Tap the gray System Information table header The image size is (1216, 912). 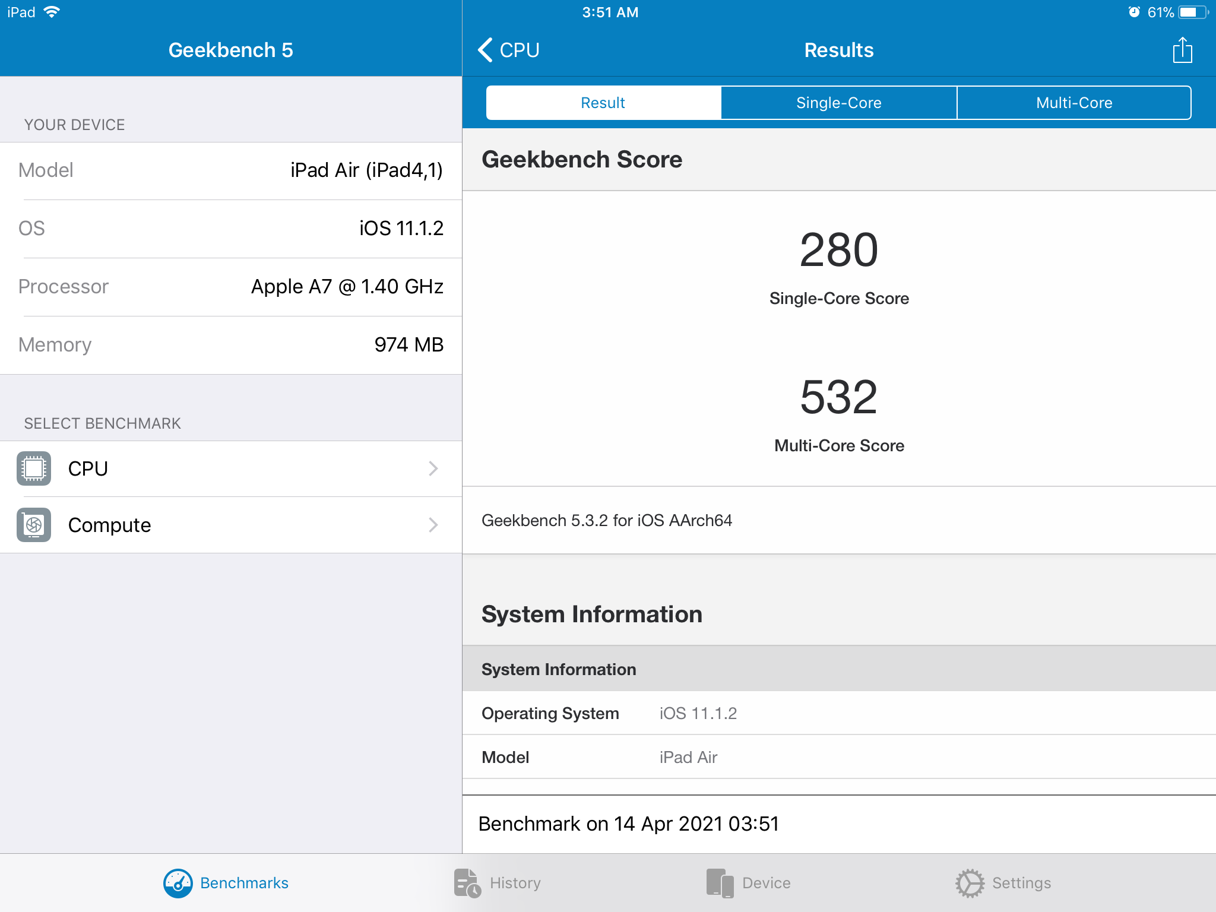click(x=839, y=669)
